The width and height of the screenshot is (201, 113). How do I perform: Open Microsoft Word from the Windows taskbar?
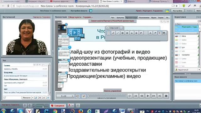(x=122, y=111)
